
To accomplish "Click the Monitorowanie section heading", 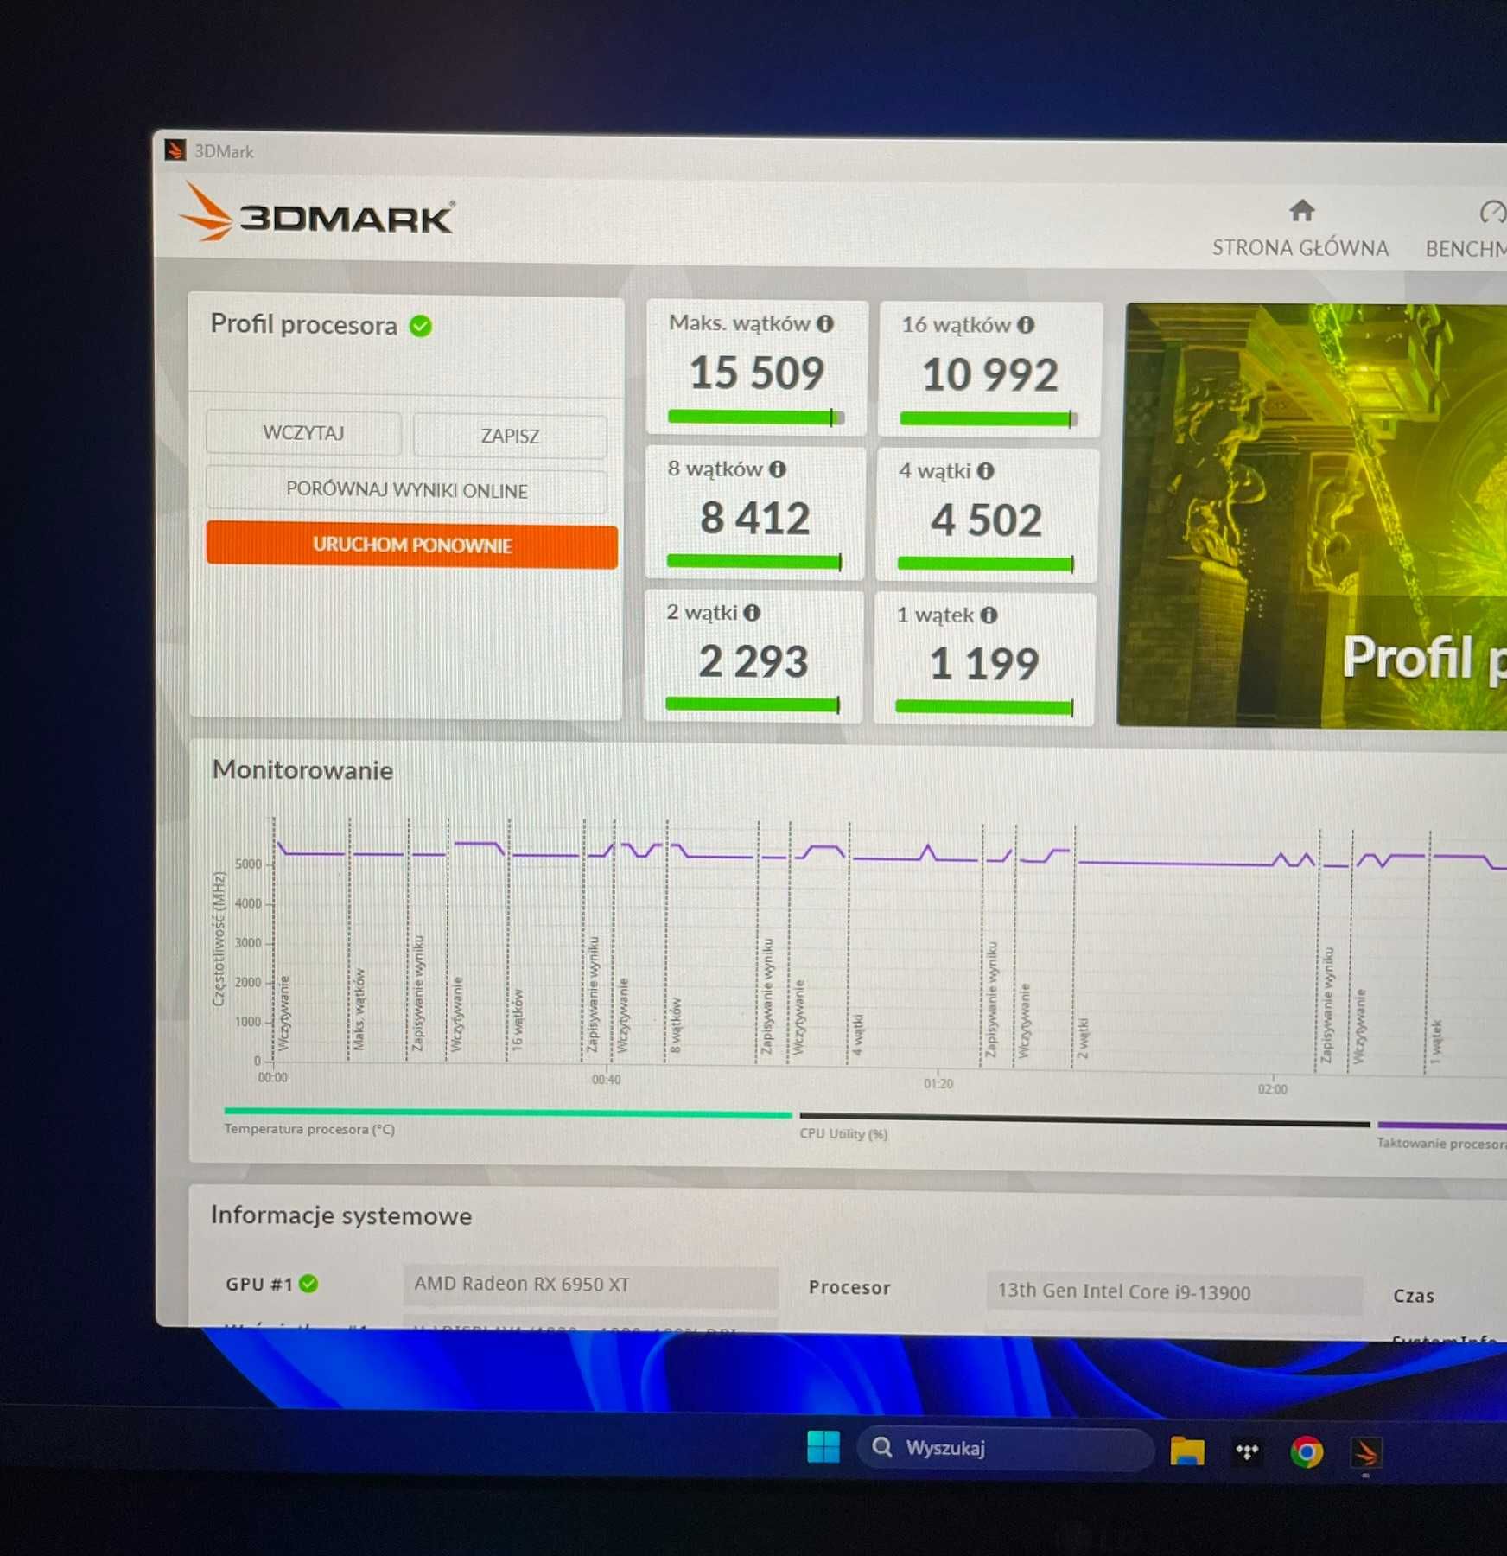I will (x=302, y=770).
